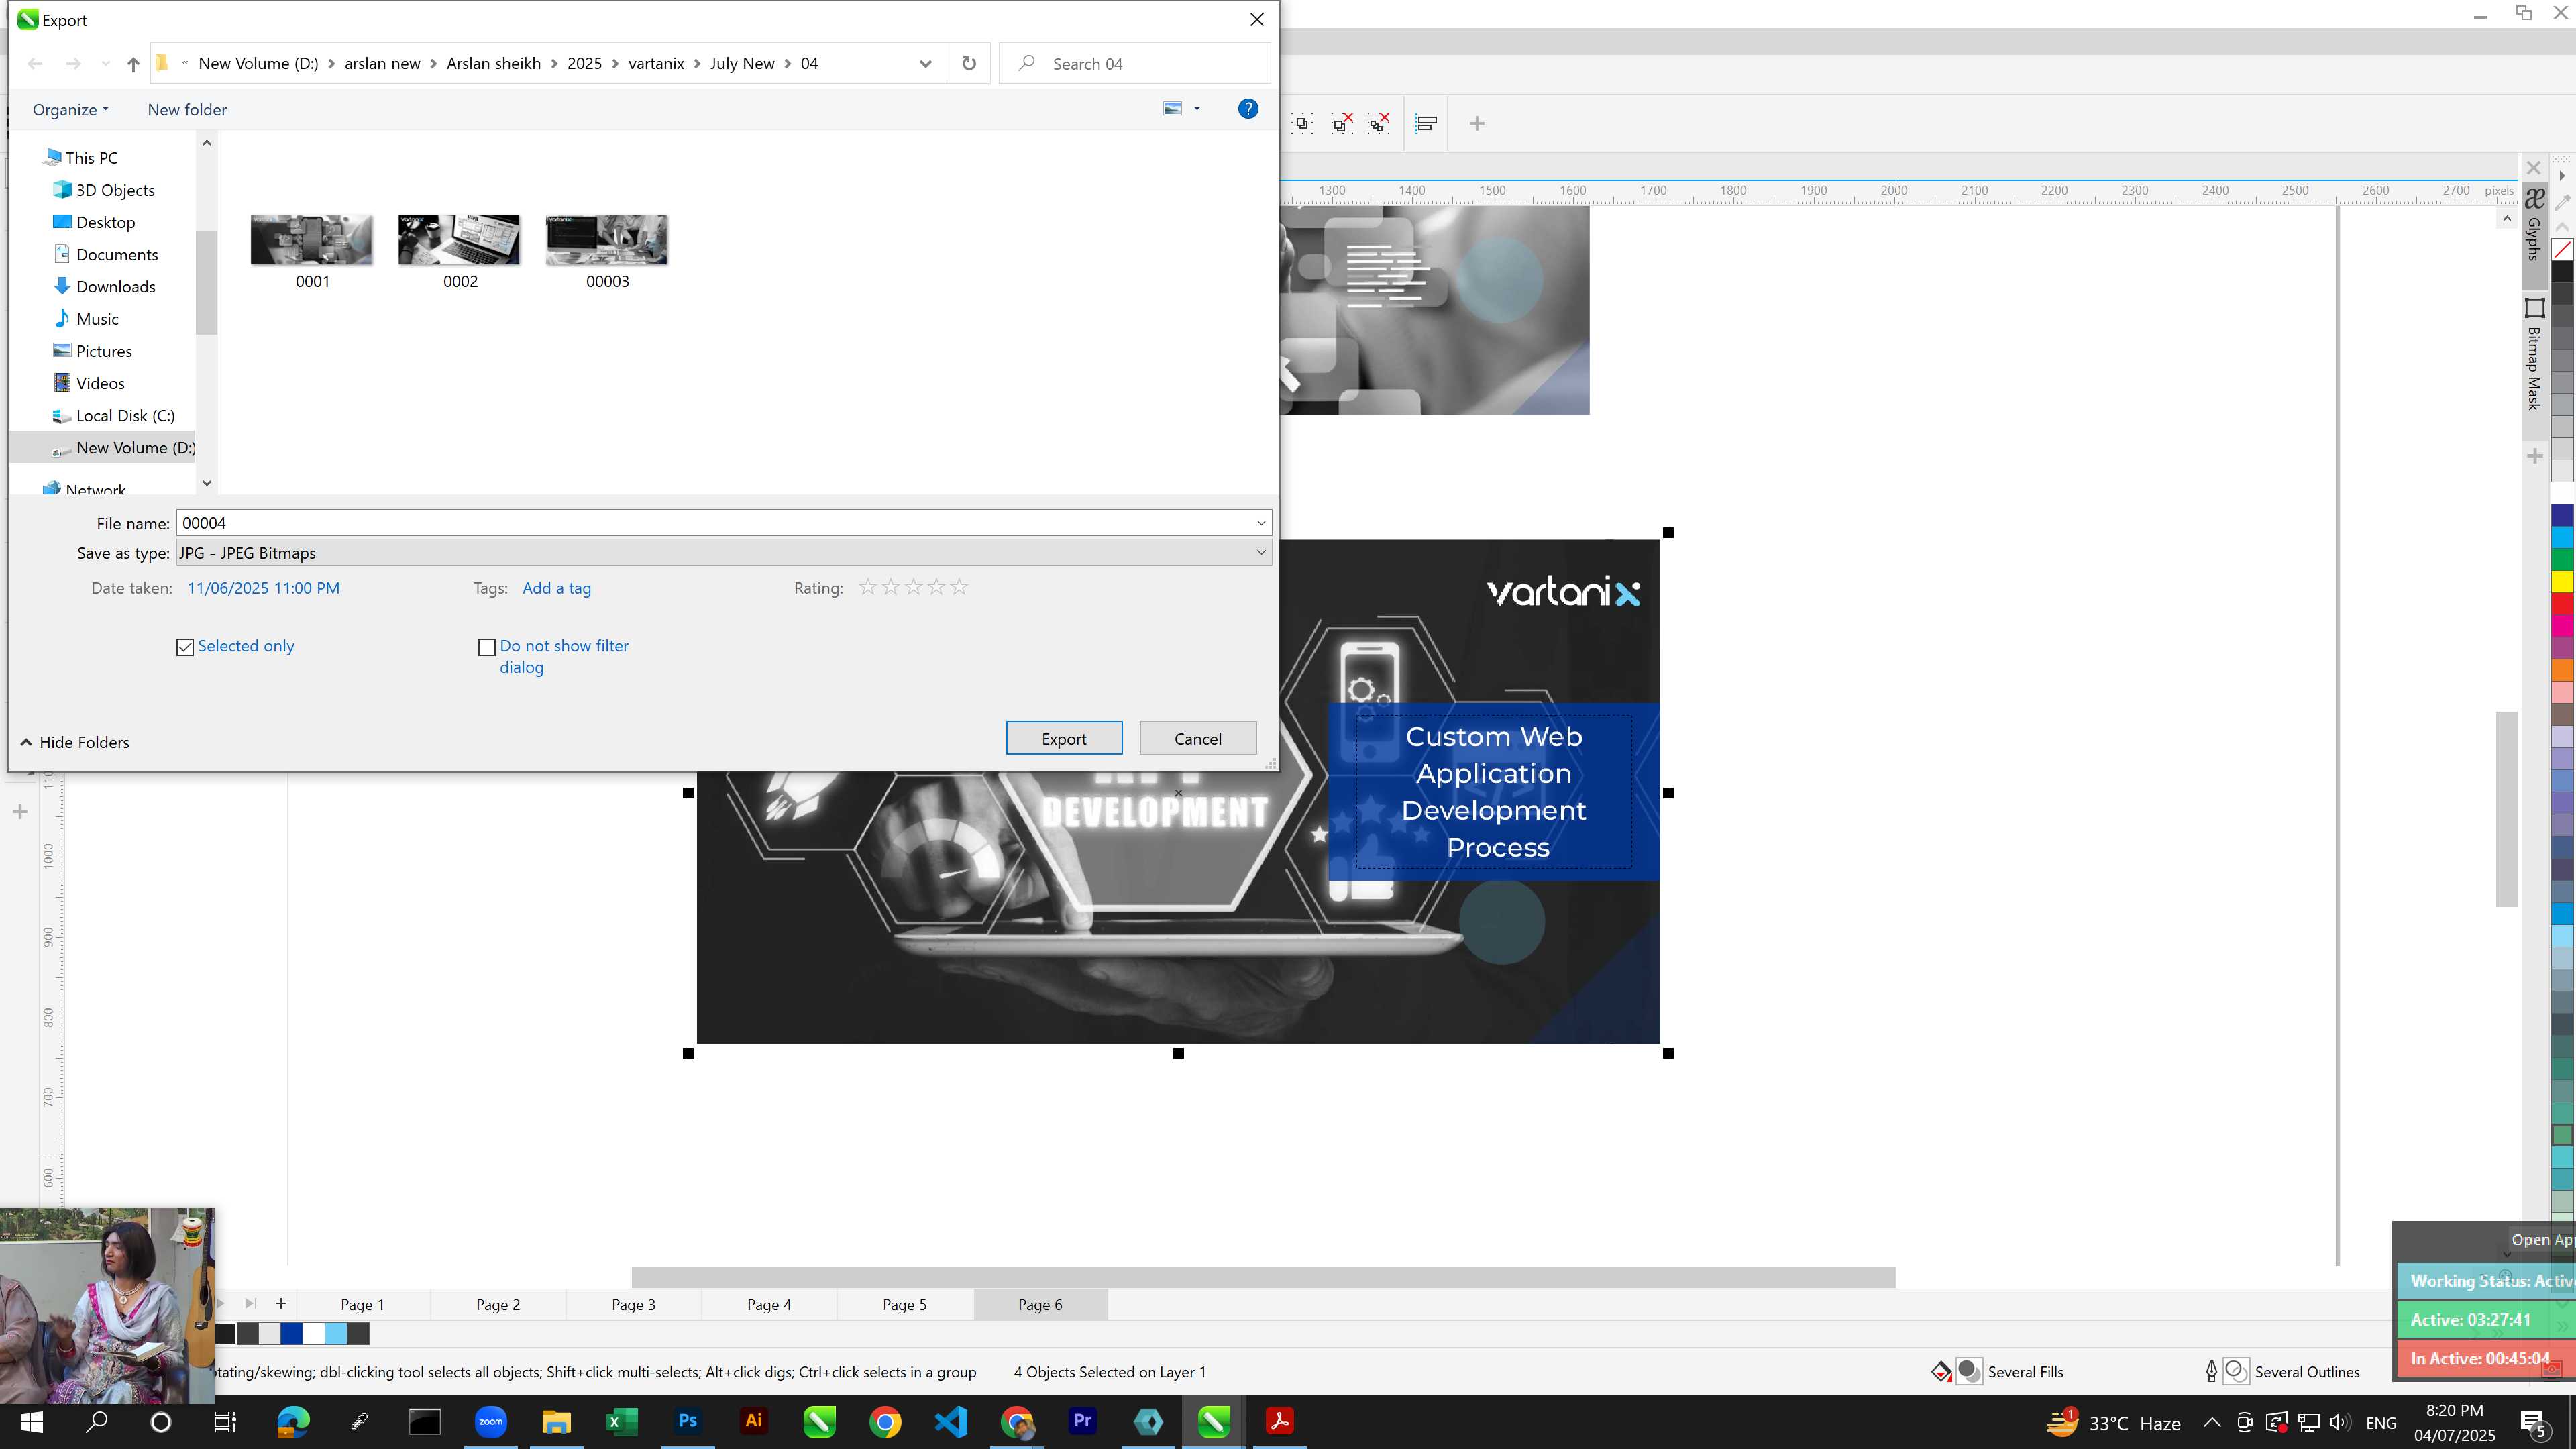Pick the blue swatch in document palette
Image resolution: width=2576 pixels, height=1449 pixels.
tap(292, 1333)
